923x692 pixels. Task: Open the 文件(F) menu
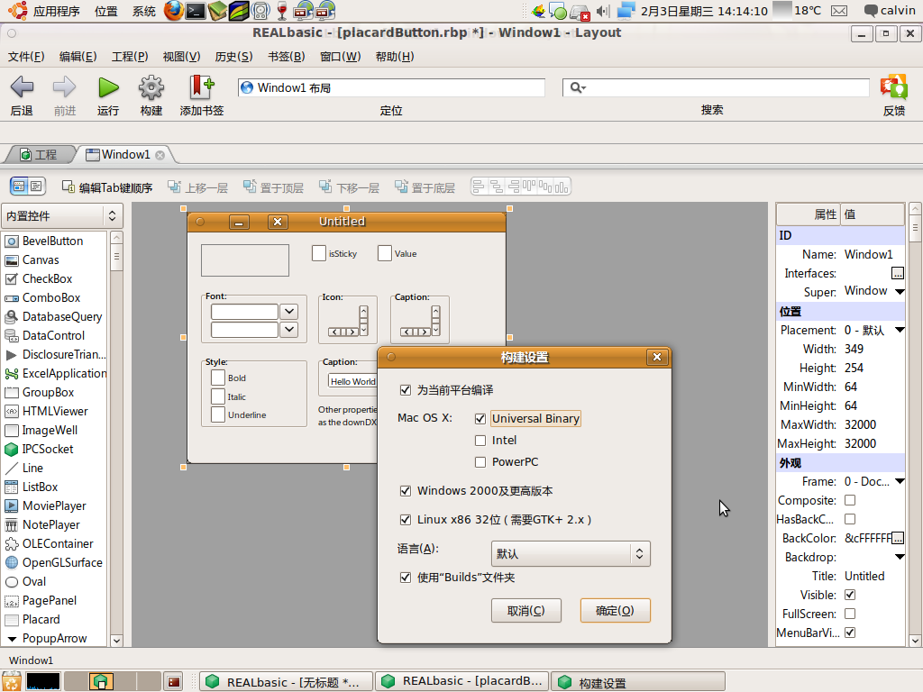click(26, 57)
